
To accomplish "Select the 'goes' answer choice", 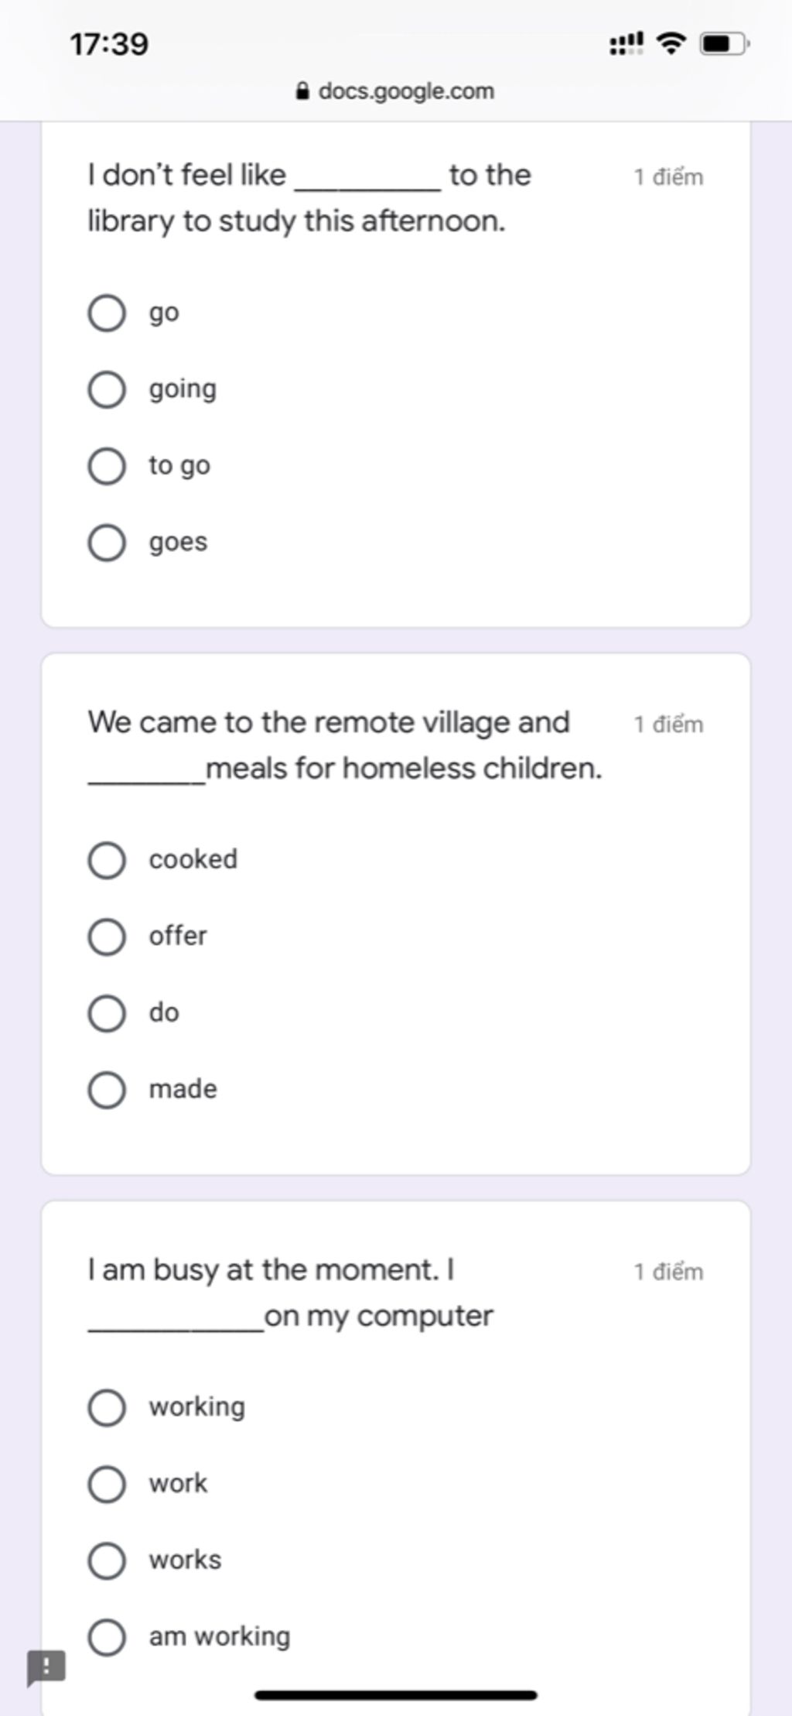I will (107, 543).
